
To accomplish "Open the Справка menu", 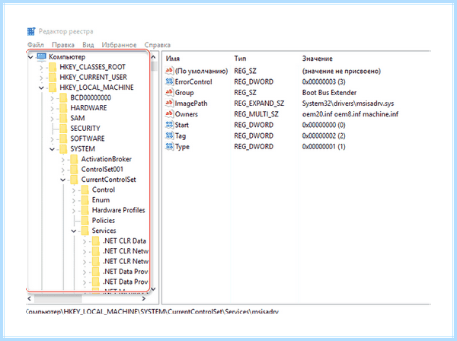I will coord(158,45).
